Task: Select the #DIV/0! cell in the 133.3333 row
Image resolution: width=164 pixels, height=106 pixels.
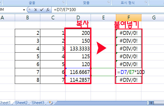Action: coord(129,49)
